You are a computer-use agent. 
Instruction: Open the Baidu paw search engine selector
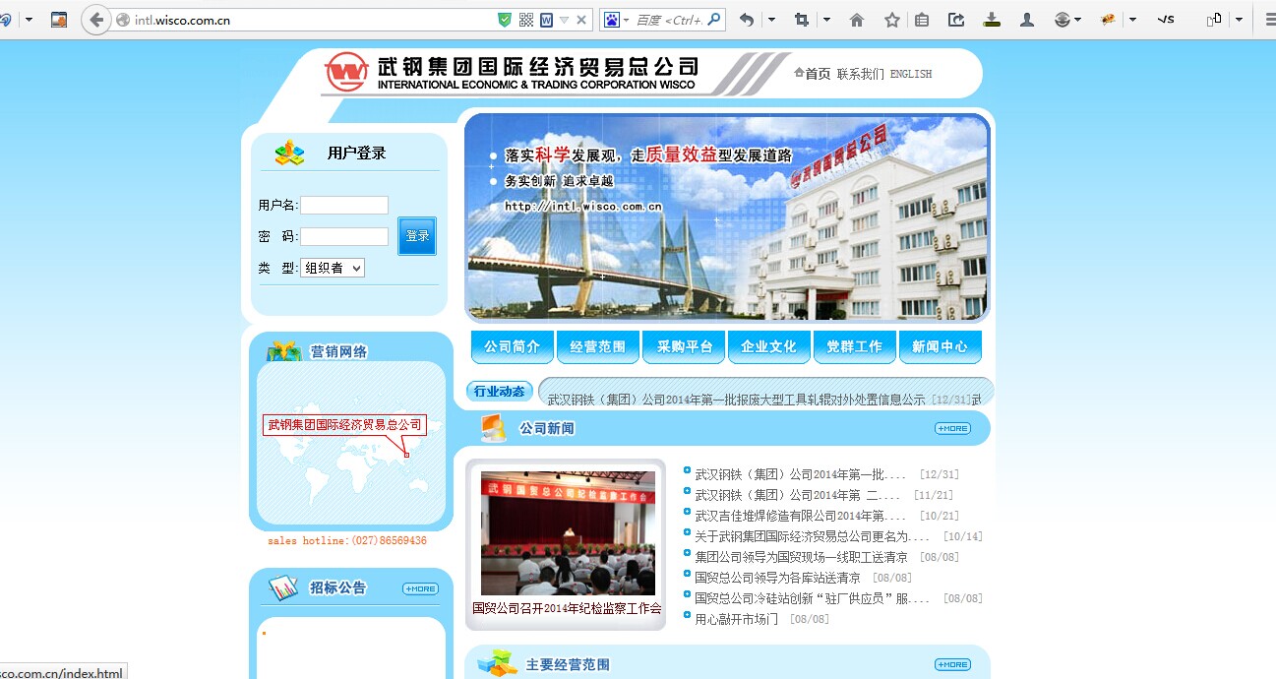click(615, 20)
